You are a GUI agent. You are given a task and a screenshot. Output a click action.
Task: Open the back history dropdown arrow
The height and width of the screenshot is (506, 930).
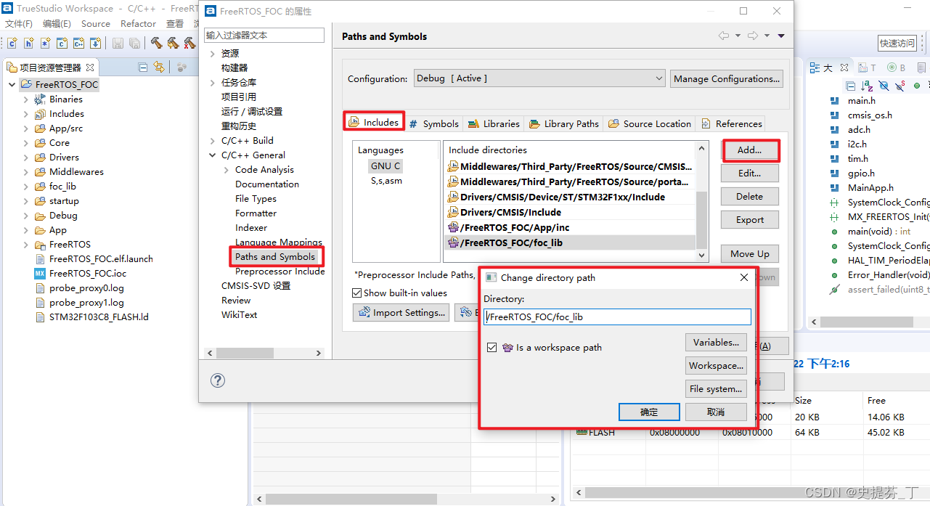pyautogui.click(x=738, y=36)
